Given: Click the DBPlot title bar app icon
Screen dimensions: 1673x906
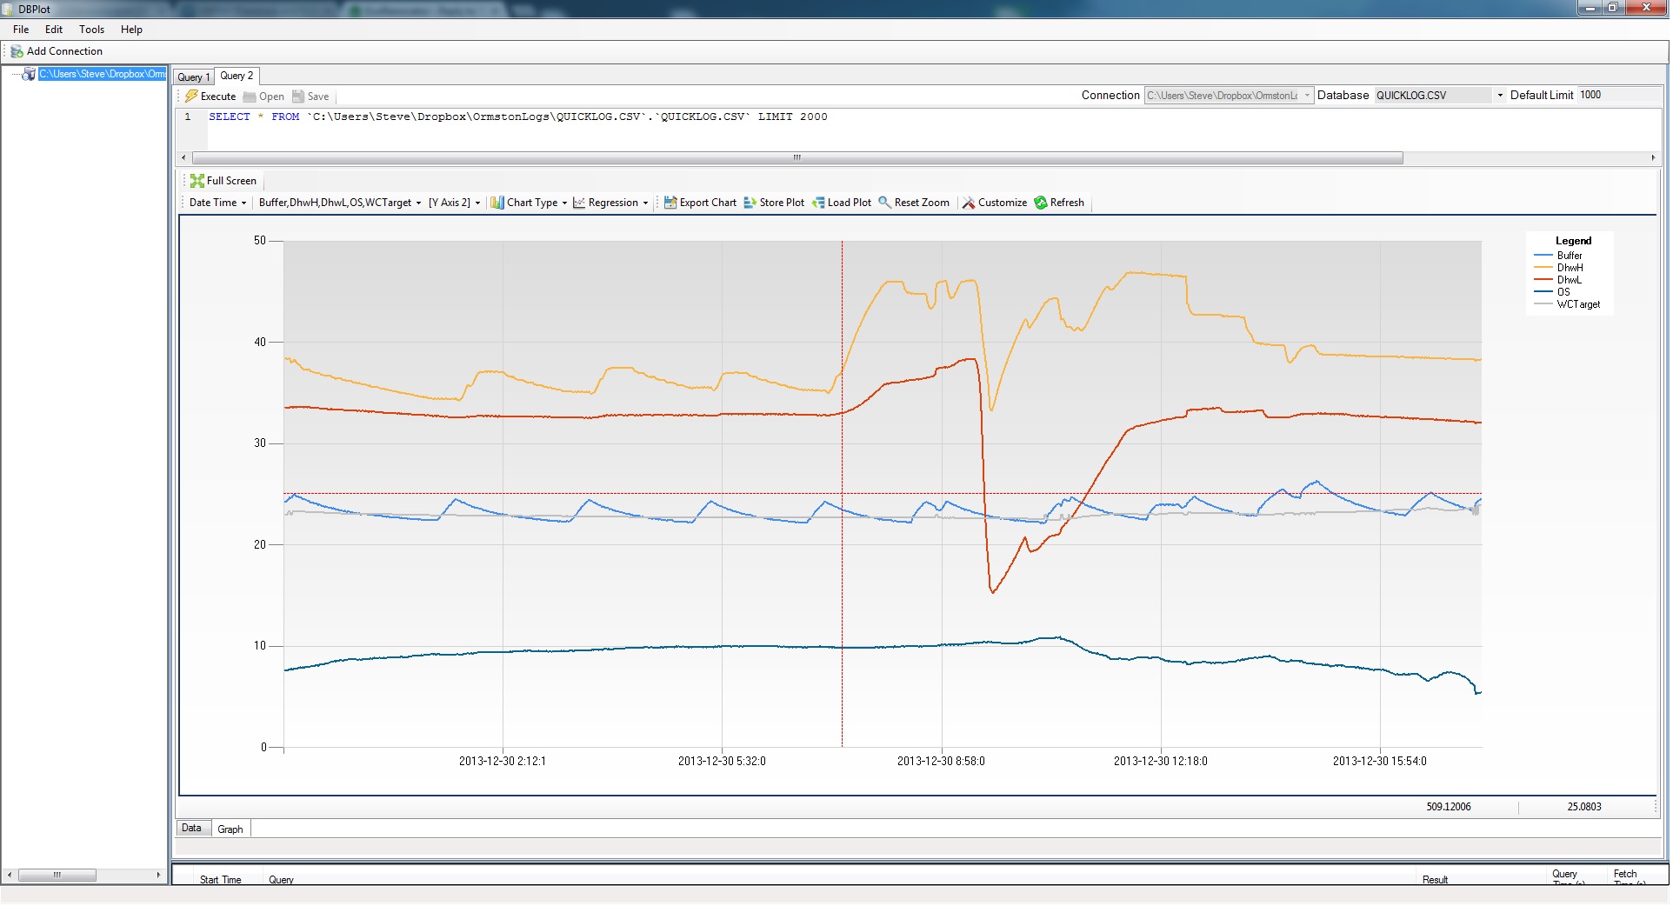Looking at the screenshot, I should (x=9, y=9).
